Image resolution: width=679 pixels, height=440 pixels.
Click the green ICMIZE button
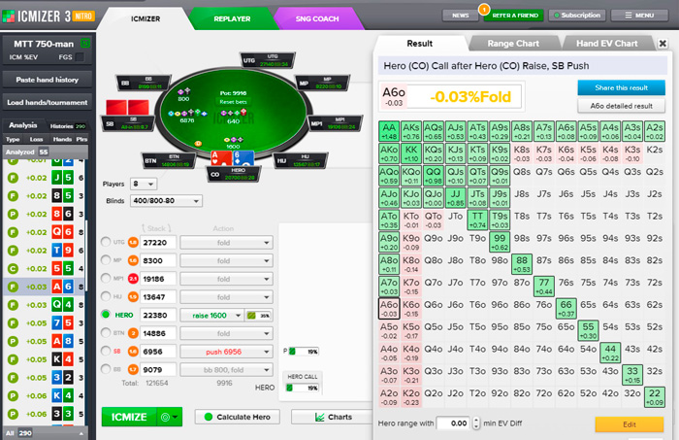[129, 417]
